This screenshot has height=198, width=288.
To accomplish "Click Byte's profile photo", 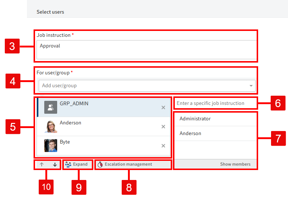I will click(51, 146).
